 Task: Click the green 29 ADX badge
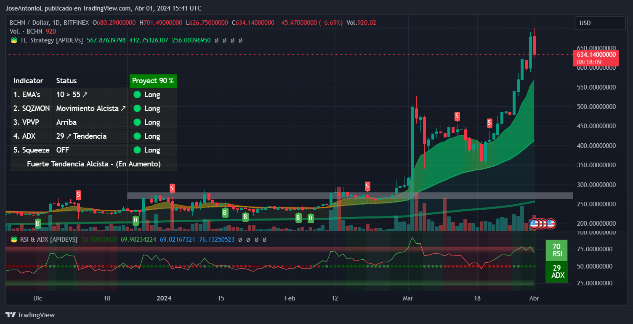(x=556, y=272)
